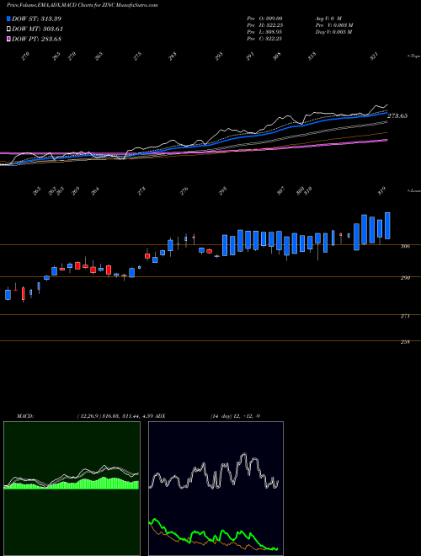Open the dark blue ADX indicator panel
The image size is (421, 556).
216,489
